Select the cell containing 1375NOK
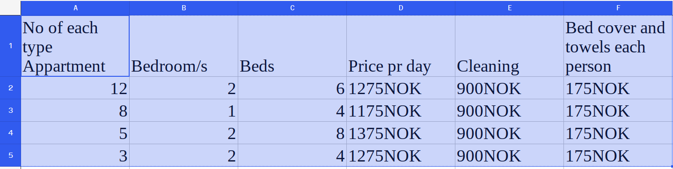Image resolution: width=673 pixels, height=169 pixels. point(401,133)
